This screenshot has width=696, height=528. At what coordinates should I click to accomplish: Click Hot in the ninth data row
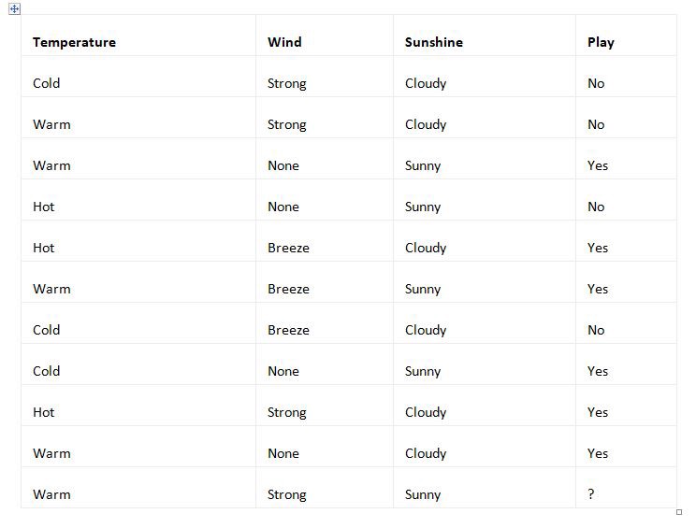tap(44, 412)
